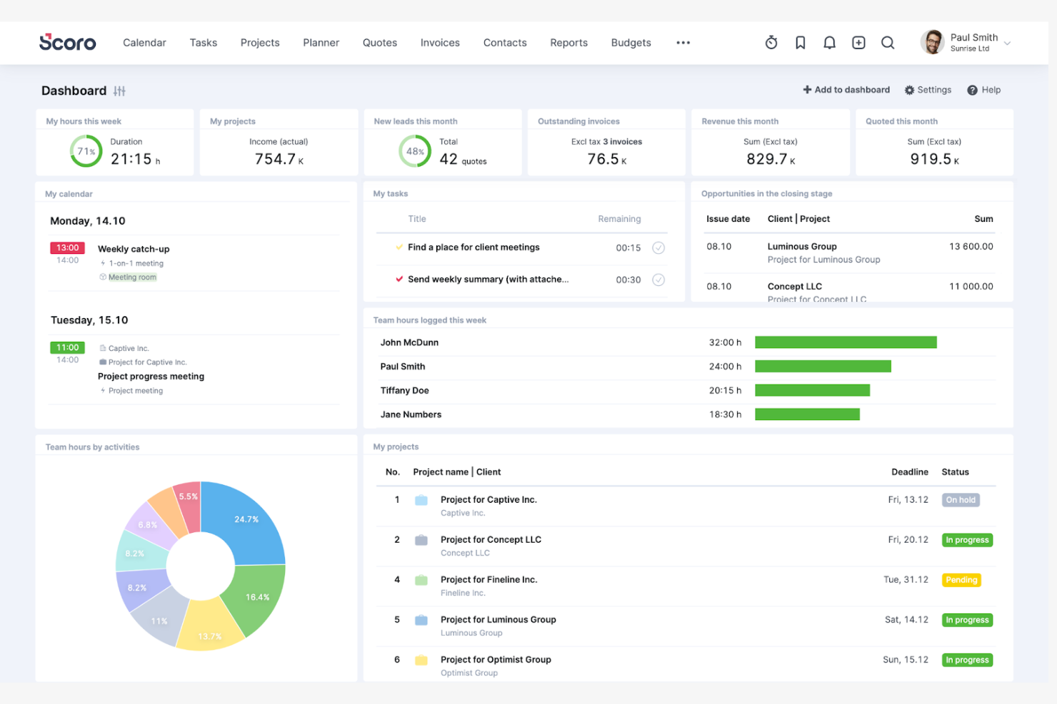Viewport: 1057px width, 704px height.
Task: Open search from the top bar
Action: [x=888, y=43]
